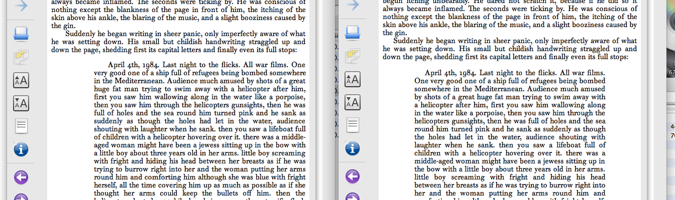Click the Forward arrow in the right viewer
This screenshot has width=675, height=200.
353,5
